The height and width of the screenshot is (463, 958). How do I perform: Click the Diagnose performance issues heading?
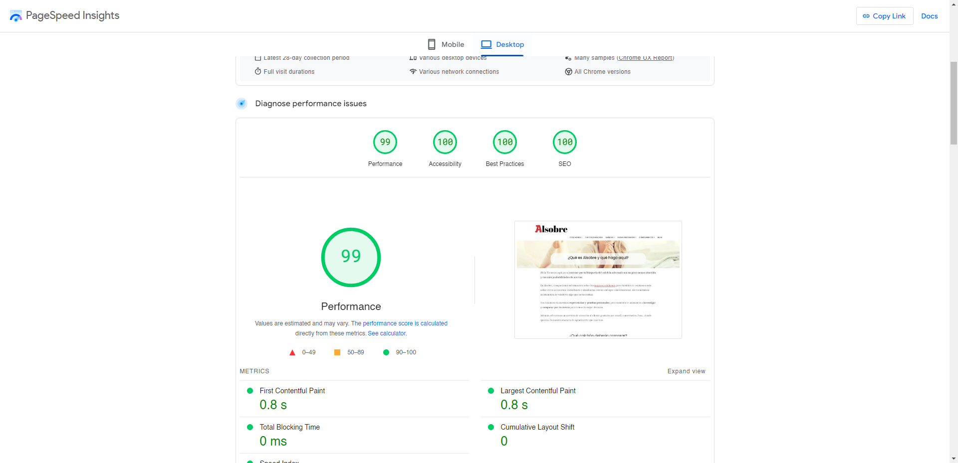[x=311, y=104]
